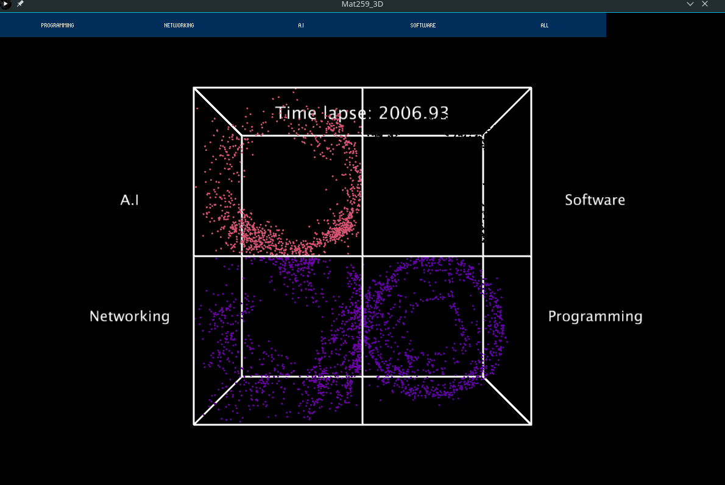Screen dimensions: 725x485
Task: Click the Software label right of cube
Action: pos(595,200)
